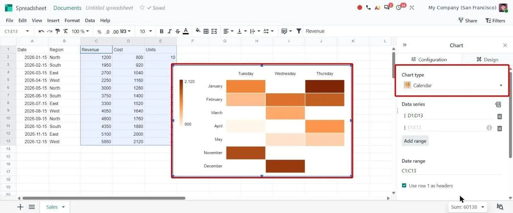Image resolution: width=513 pixels, height=213 pixels.
Task: Click the undo arrow icon
Action: 41,31
